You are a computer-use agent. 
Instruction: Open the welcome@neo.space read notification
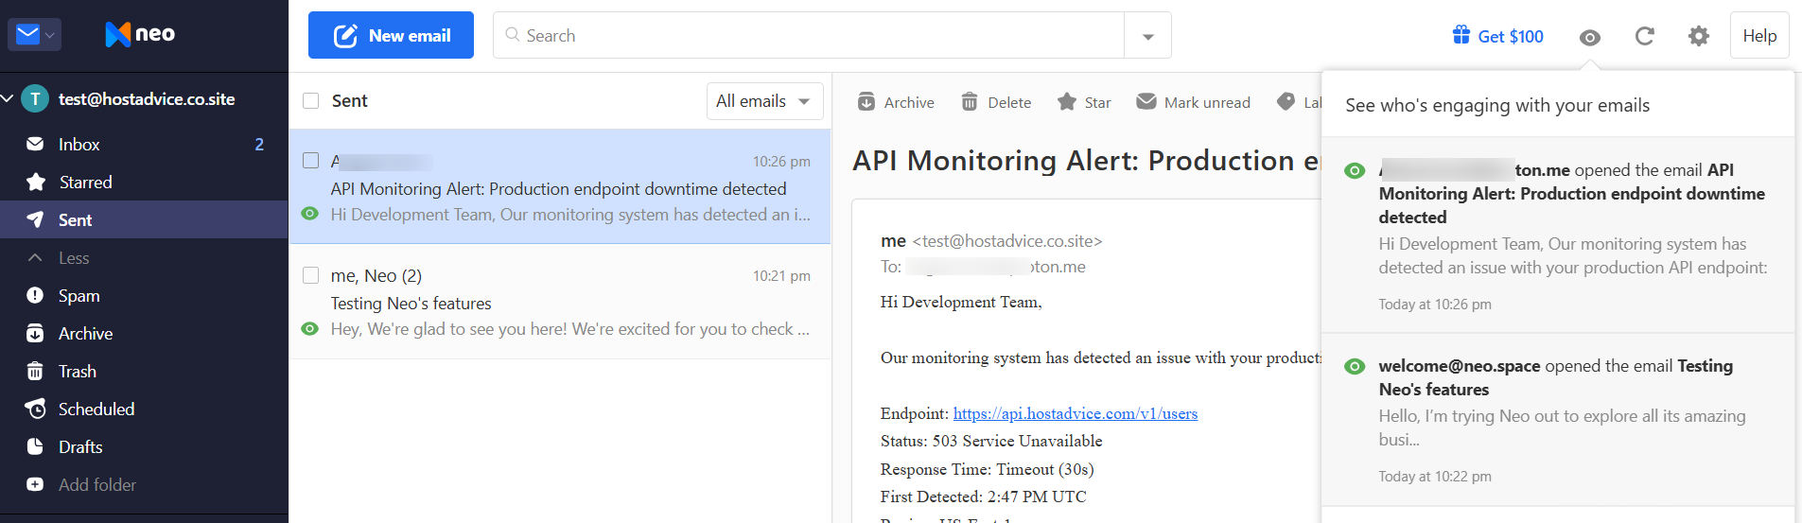pos(1558,420)
